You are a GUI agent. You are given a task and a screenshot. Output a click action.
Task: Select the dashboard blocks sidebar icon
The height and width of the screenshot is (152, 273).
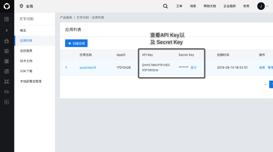(x=6, y=71)
